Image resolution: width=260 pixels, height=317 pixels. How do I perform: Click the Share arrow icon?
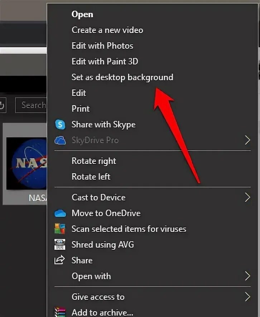click(59, 260)
